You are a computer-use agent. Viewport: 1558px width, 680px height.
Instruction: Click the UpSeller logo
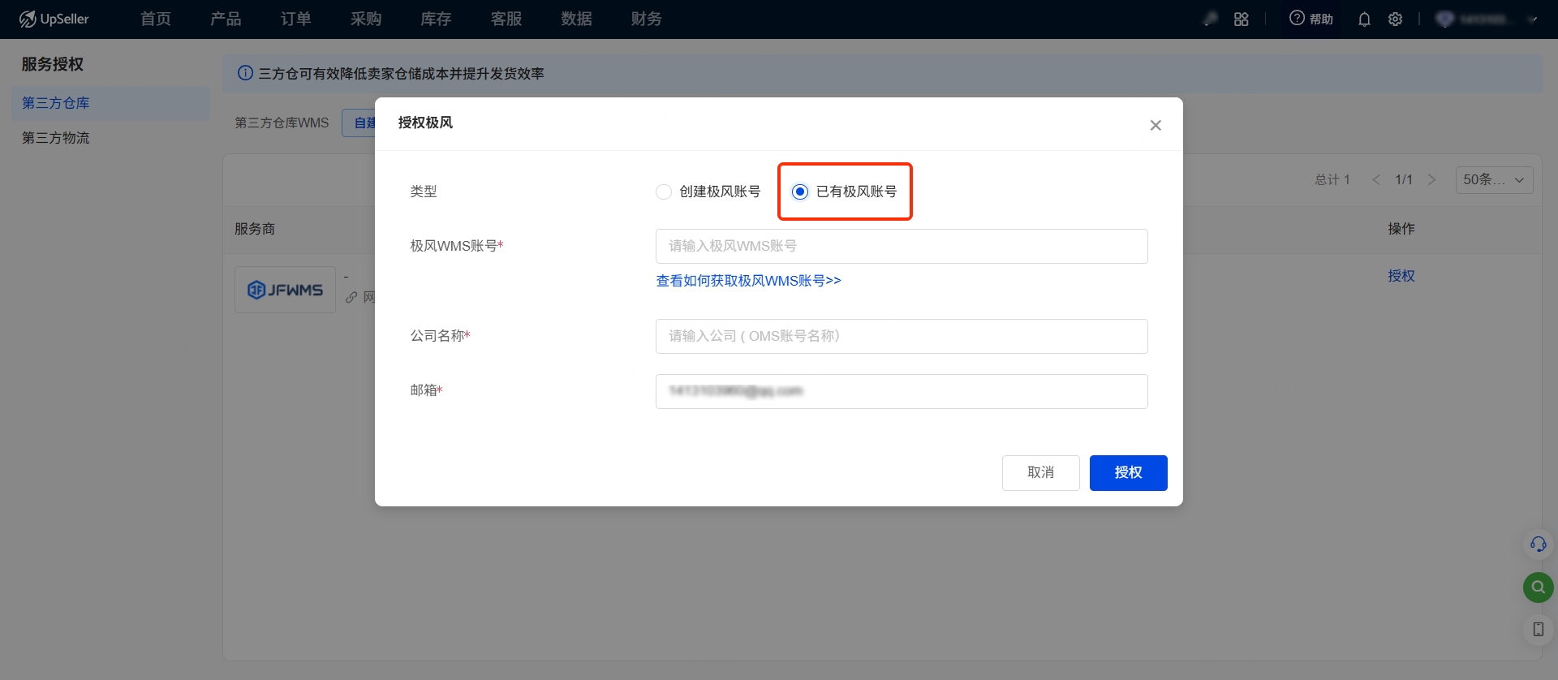point(54,19)
